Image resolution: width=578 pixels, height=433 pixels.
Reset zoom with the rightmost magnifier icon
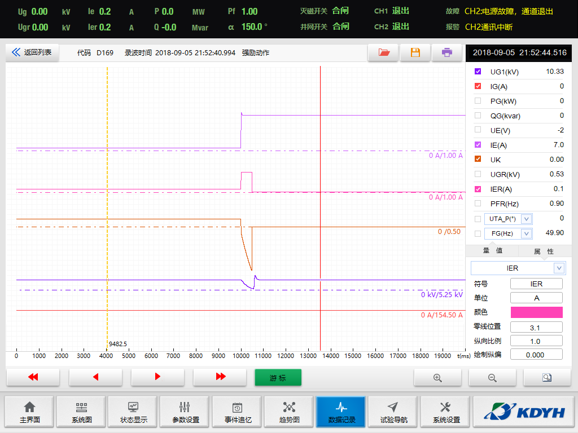[x=547, y=378]
